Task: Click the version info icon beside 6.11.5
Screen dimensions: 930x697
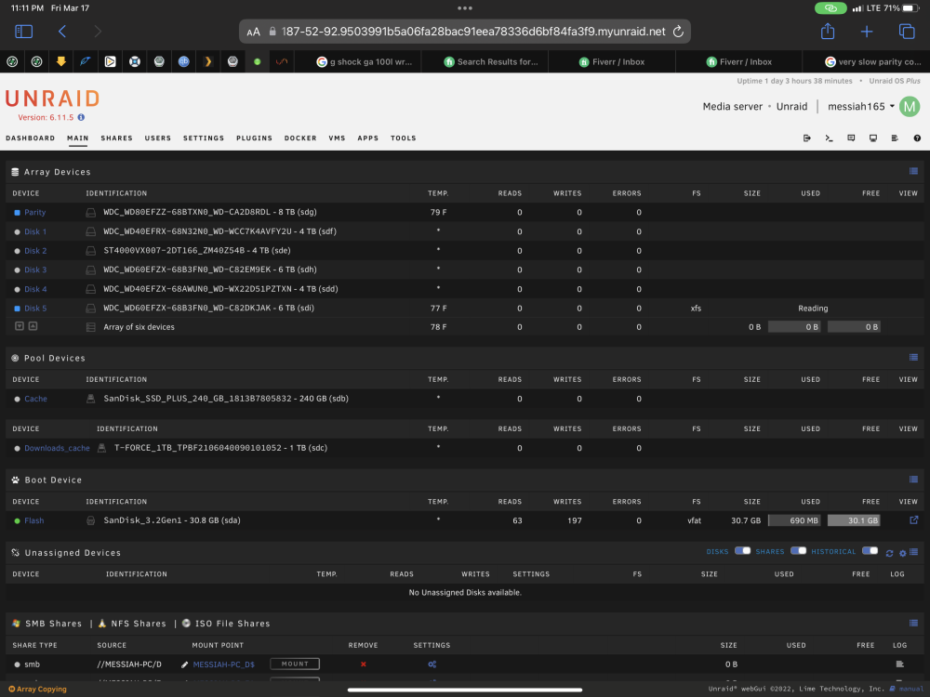Action: [x=81, y=117]
